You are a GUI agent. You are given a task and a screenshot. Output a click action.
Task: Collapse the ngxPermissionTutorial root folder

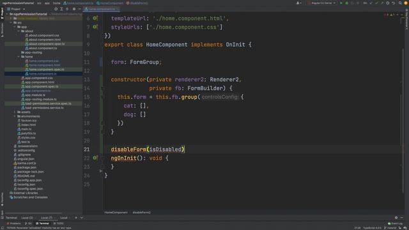(x=7, y=14)
